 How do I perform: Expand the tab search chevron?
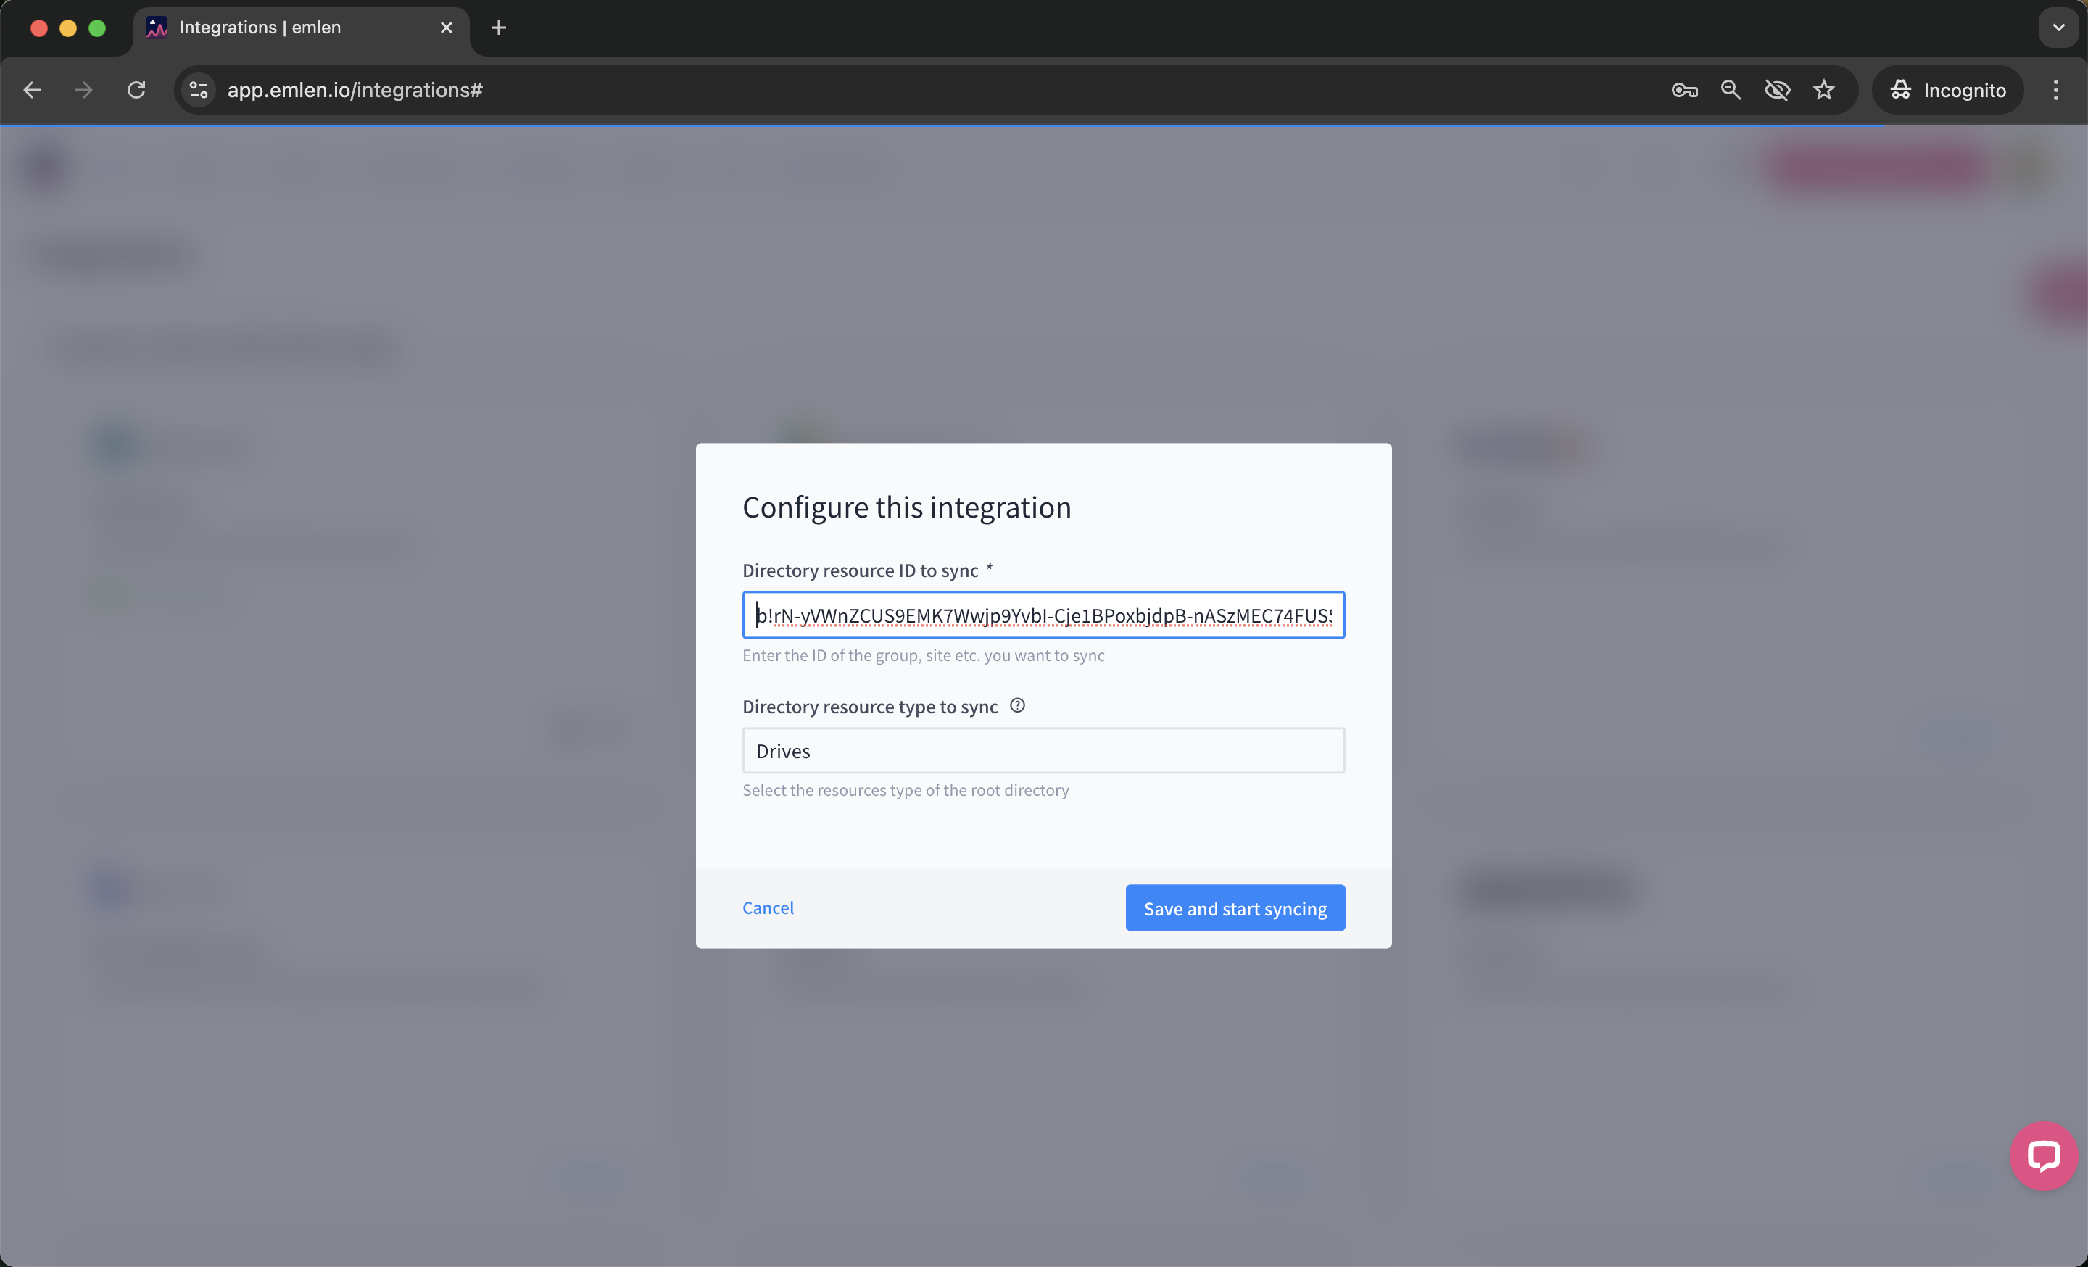point(2058,28)
